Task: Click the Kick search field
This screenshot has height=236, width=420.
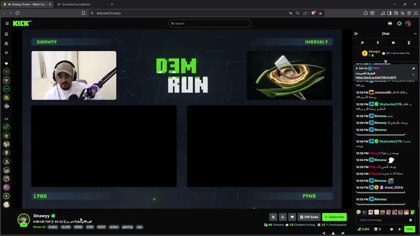Action: (x=210, y=23)
